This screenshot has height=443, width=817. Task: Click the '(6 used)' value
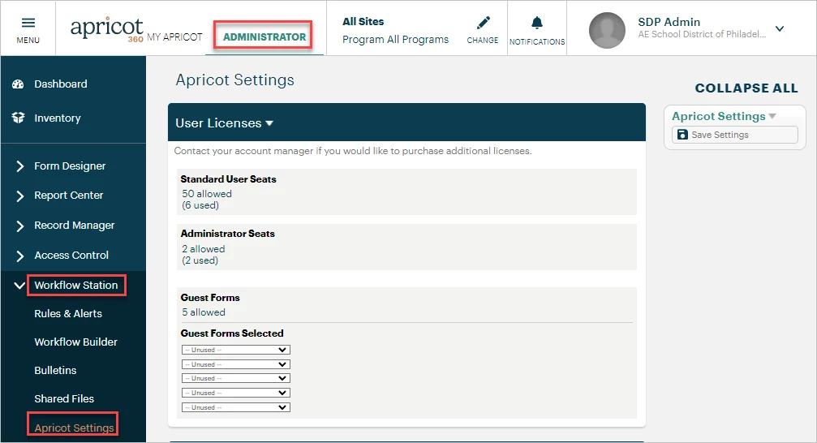pyautogui.click(x=200, y=205)
